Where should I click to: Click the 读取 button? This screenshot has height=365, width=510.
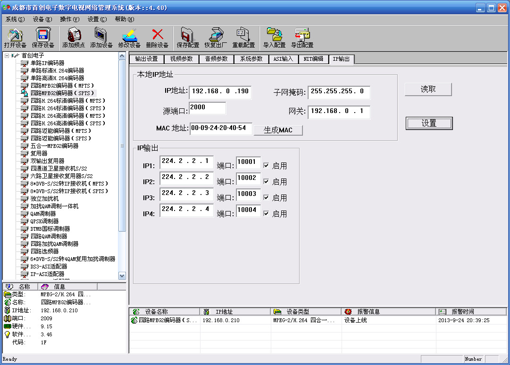(x=428, y=89)
